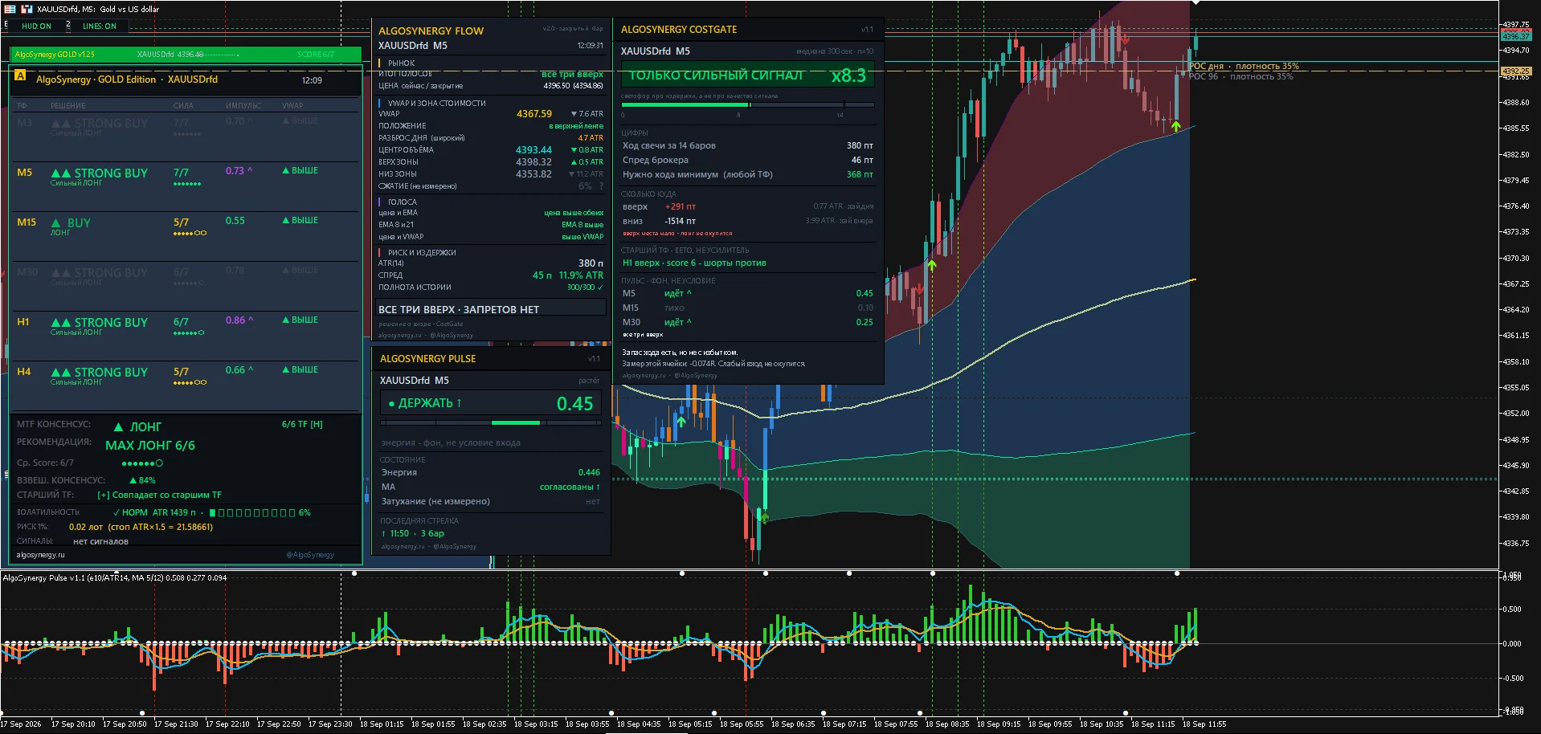Click the 0.02 лот risk value
This screenshot has height=734, width=1541.
click(86, 527)
